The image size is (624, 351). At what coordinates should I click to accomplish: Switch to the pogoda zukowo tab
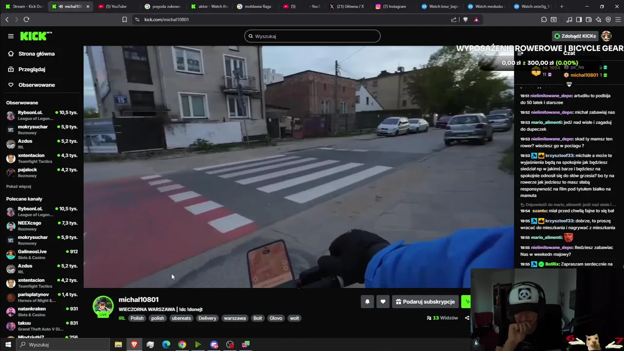(162, 6)
